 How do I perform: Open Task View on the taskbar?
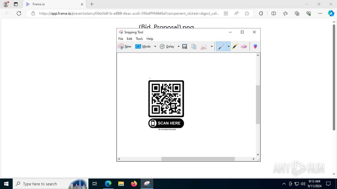click(x=95, y=184)
